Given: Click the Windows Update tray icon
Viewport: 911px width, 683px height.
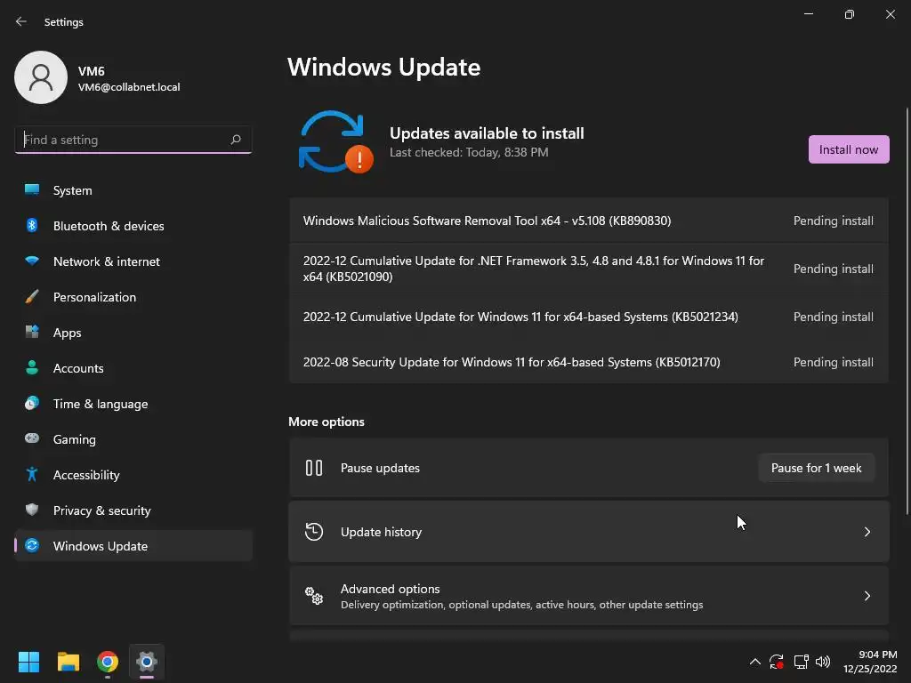Looking at the screenshot, I should [776, 662].
